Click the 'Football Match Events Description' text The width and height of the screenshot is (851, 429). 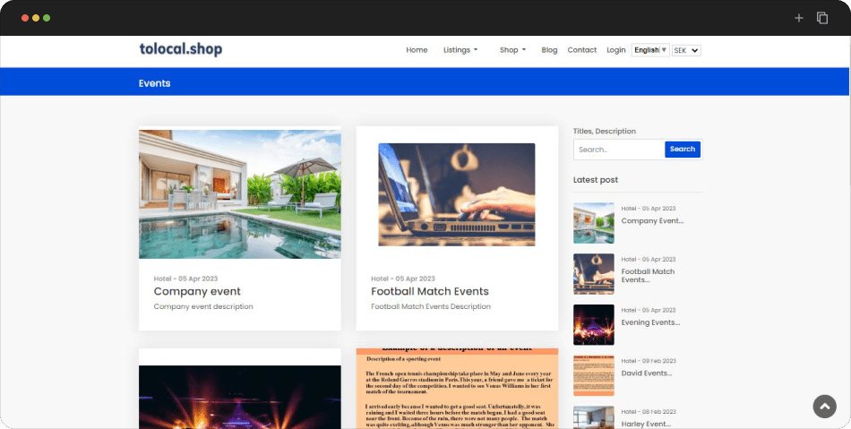click(x=430, y=306)
